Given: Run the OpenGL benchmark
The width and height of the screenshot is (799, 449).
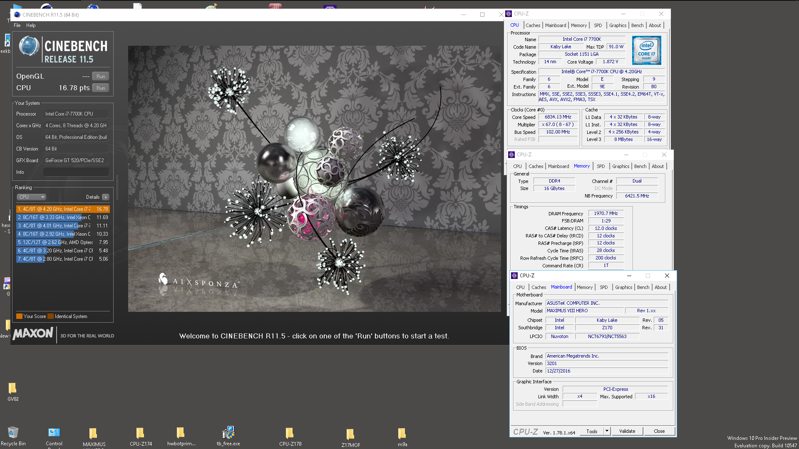Looking at the screenshot, I should click(x=101, y=76).
